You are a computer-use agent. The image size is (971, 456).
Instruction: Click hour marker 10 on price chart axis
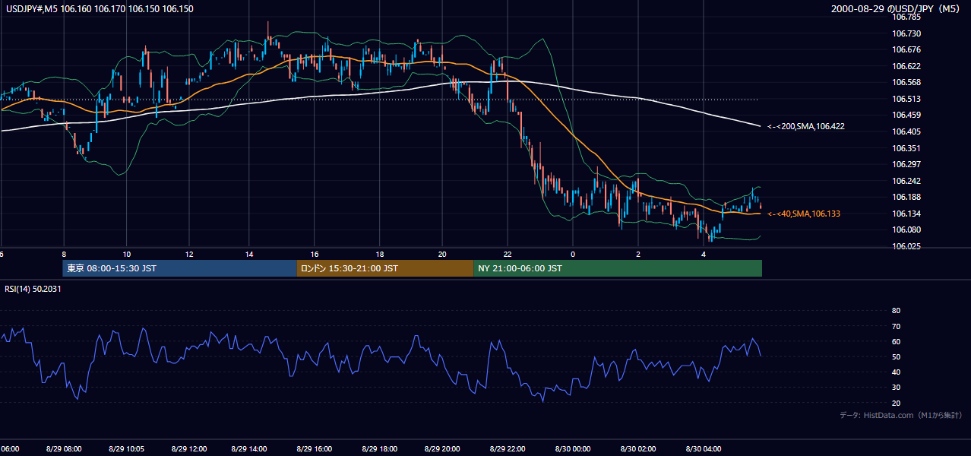pyautogui.click(x=126, y=254)
